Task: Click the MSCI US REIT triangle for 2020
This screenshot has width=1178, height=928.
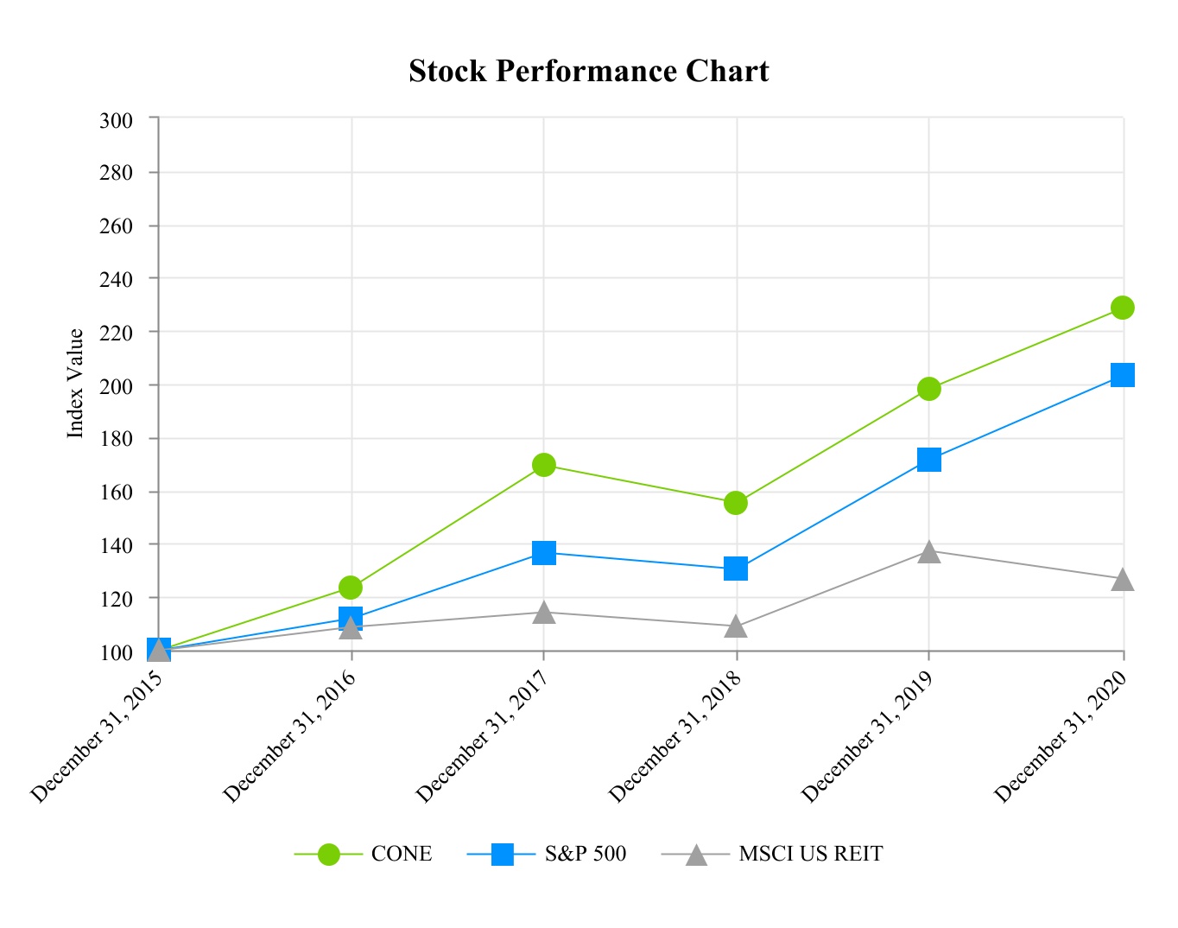Action: [1122, 579]
